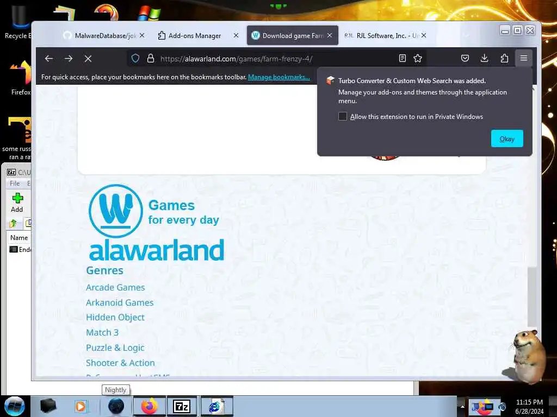The image size is (557, 417).
Task: Select the Download game Farm tab
Action: pos(292,35)
